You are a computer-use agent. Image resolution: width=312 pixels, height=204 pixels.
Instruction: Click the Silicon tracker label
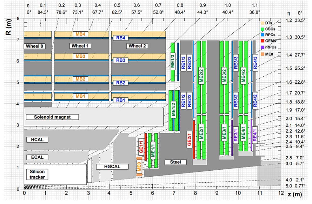tap(37, 174)
